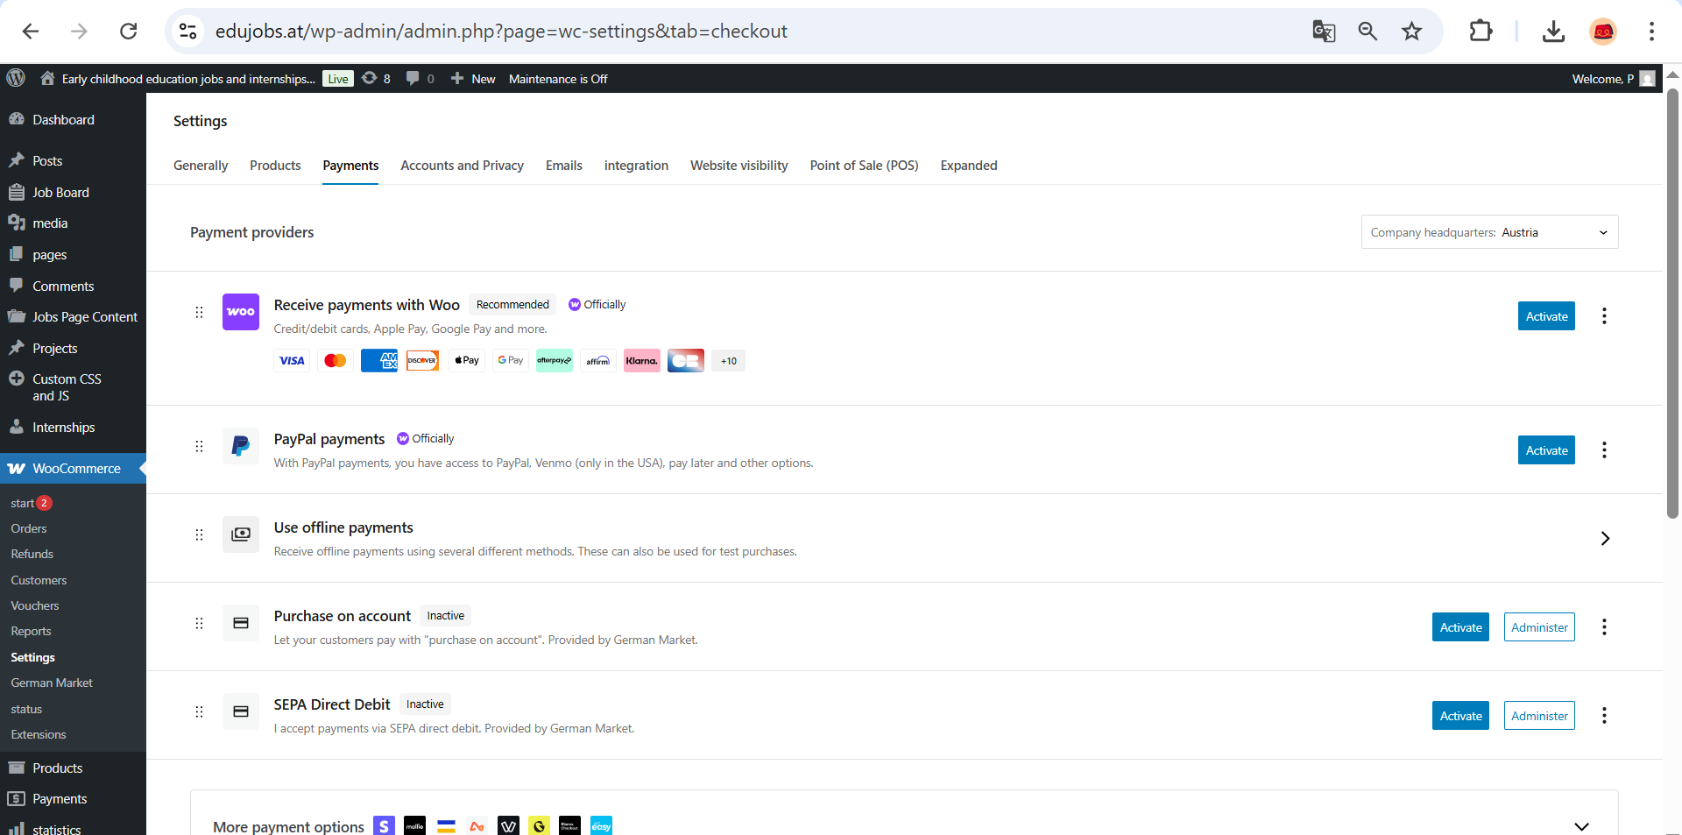Image resolution: width=1682 pixels, height=835 pixels.
Task: Expand the Use offline payments chevron
Action: pyautogui.click(x=1604, y=539)
